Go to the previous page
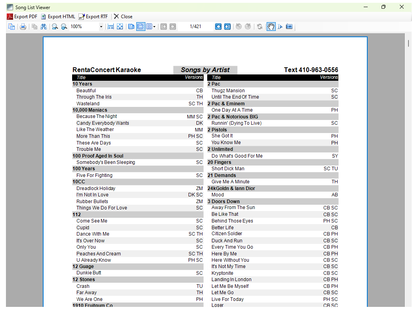Image resolution: width=416 pixels, height=314 pixels. pos(173,27)
